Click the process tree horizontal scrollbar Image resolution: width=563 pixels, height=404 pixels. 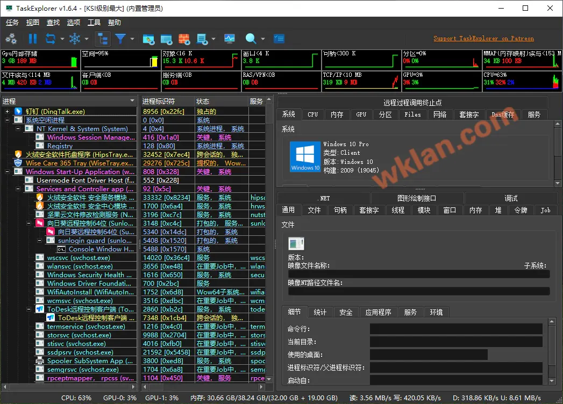pyautogui.click(x=68, y=387)
